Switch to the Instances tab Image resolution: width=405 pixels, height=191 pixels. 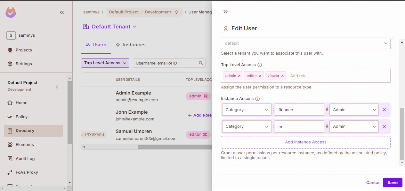[131, 45]
